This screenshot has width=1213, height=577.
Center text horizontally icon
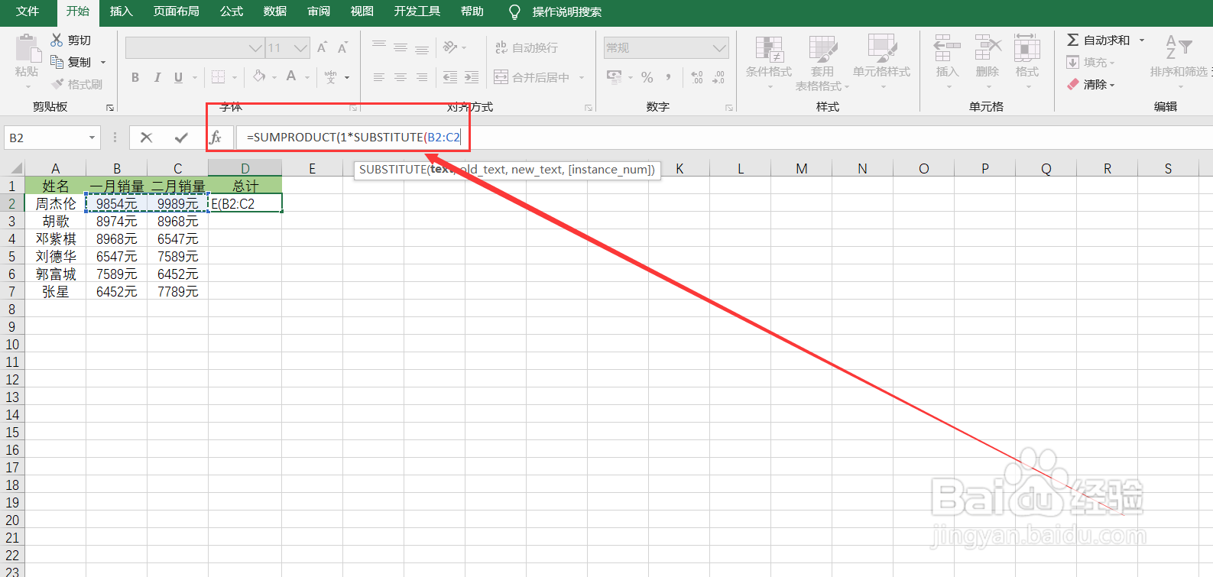pos(401,77)
